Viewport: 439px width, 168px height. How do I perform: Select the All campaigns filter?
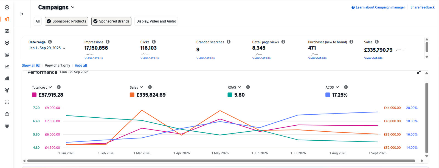tap(38, 21)
